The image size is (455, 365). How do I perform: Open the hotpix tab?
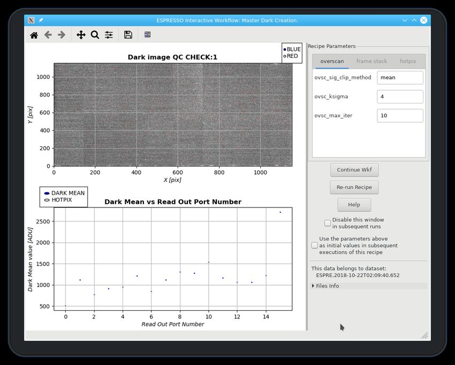[x=408, y=61]
